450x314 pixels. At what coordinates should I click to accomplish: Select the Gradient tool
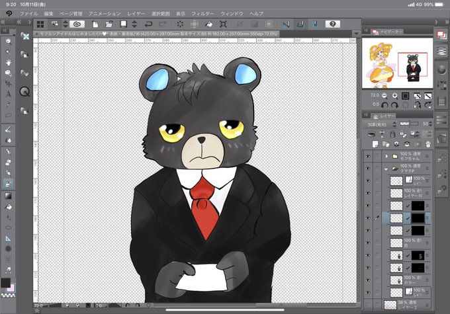(x=9, y=196)
